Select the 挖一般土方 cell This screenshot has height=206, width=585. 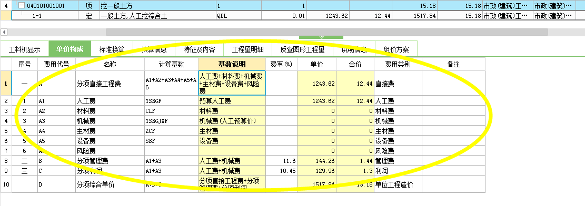(x=158, y=6)
